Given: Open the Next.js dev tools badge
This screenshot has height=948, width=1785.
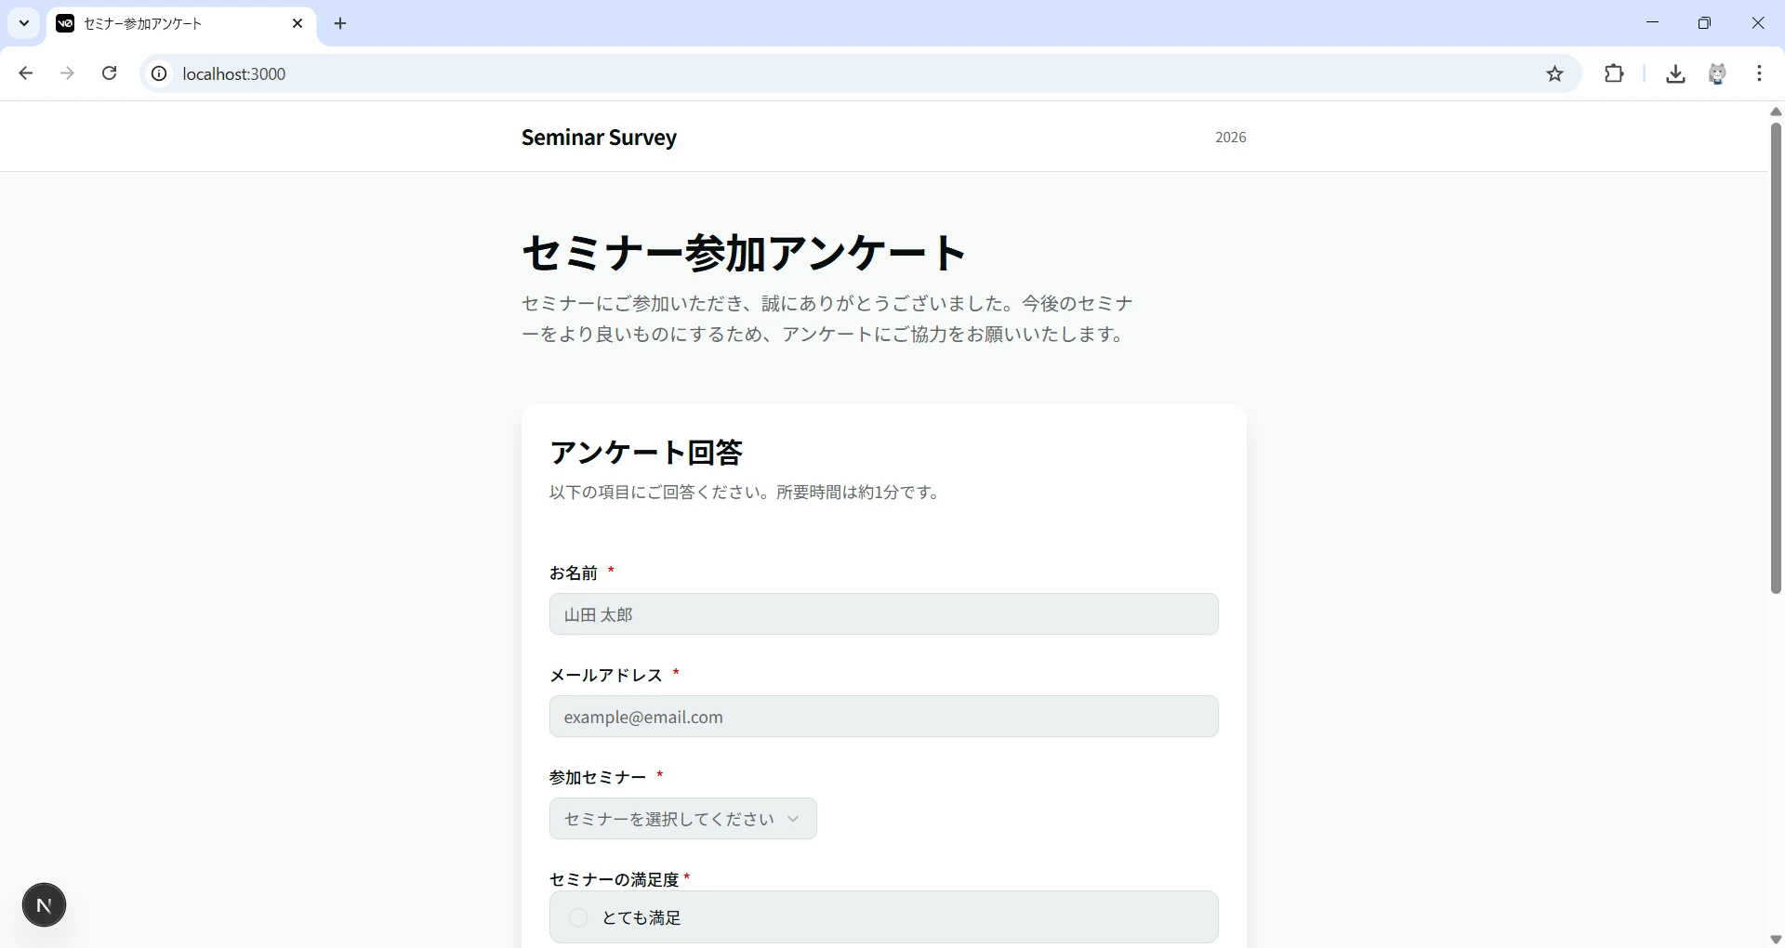Looking at the screenshot, I should pos(44,905).
